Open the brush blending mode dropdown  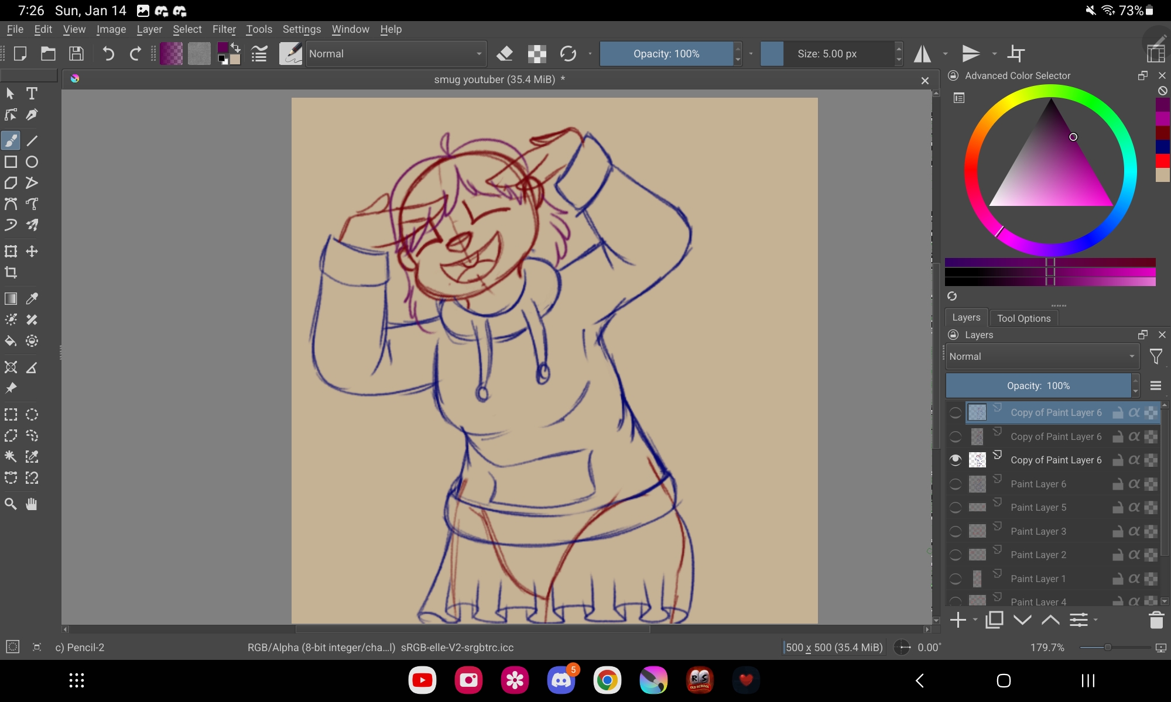396,54
